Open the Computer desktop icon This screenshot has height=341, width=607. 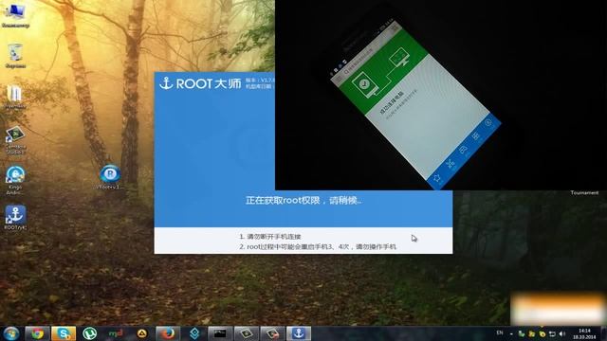point(15,15)
